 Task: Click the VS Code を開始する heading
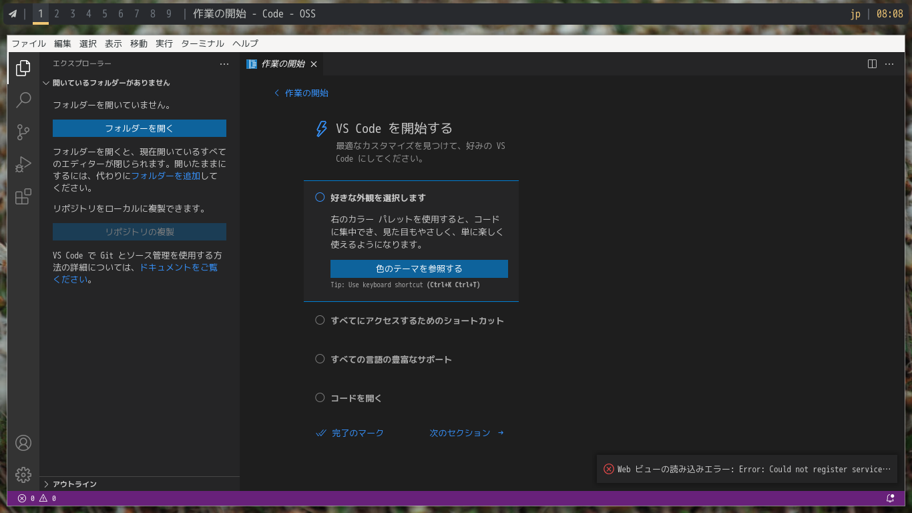394,128
